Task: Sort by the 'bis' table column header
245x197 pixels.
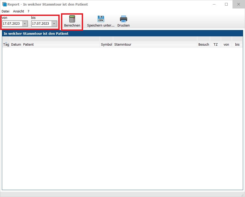Action: tap(237, 44)
